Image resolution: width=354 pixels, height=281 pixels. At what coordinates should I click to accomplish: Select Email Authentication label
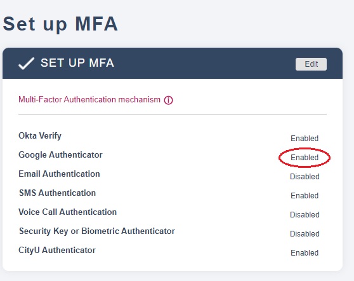click(59, 174)
